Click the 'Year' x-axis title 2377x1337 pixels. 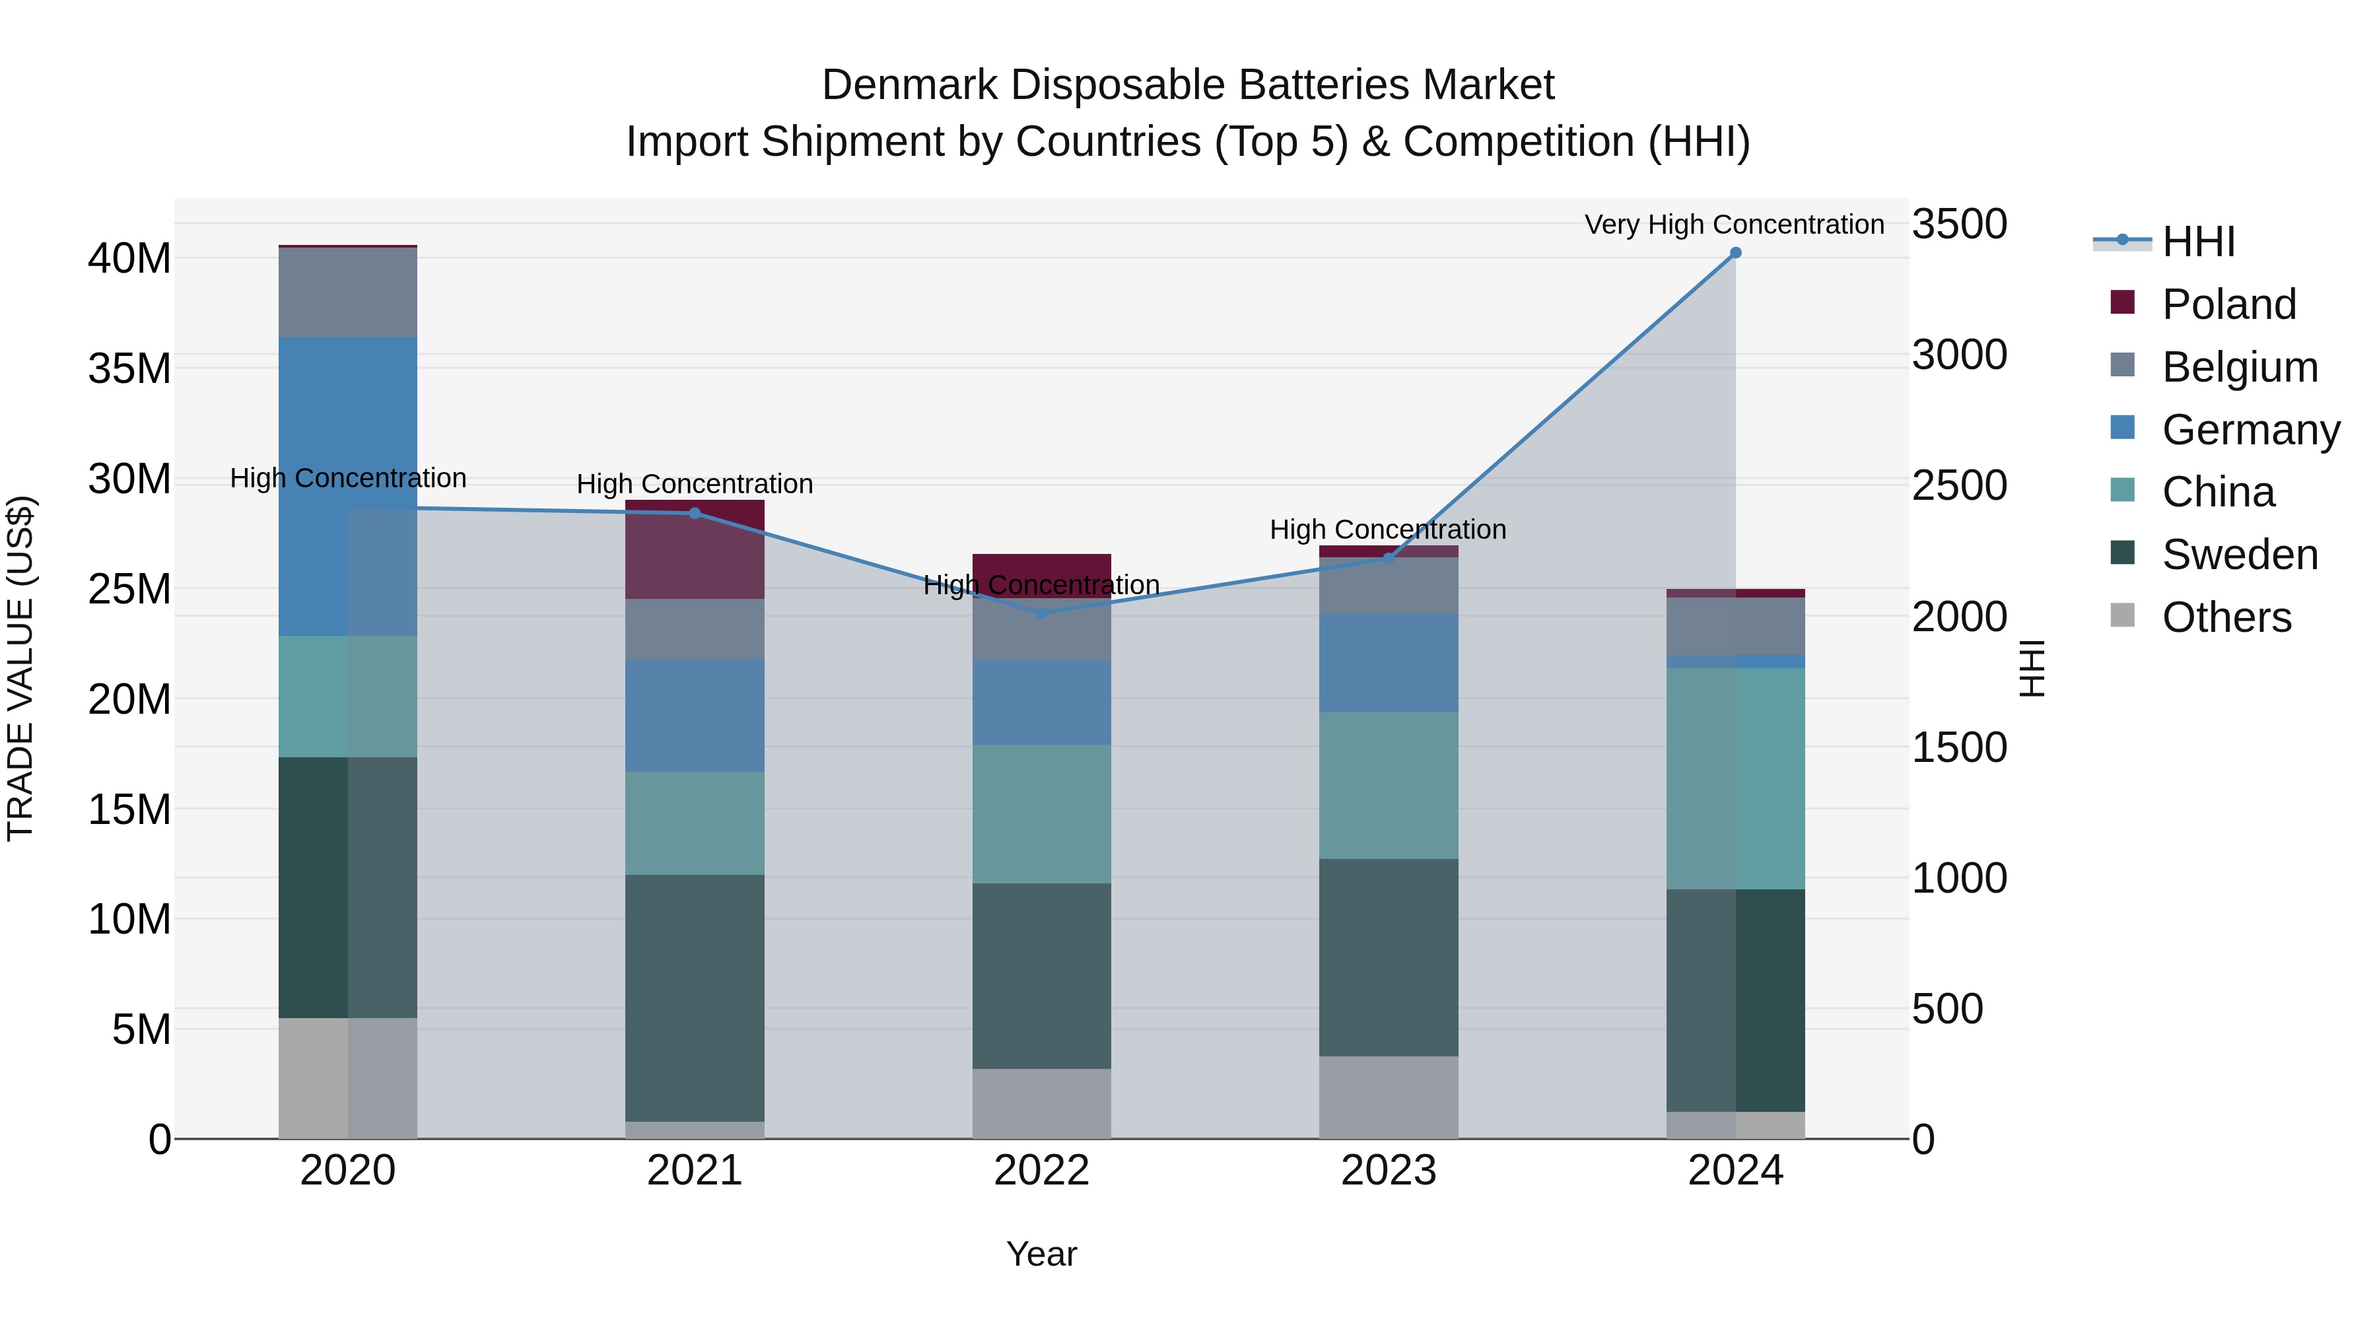[1042, 1254]
